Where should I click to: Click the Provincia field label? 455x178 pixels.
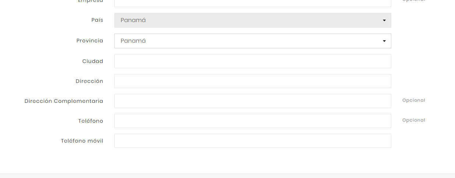(90, 41)
